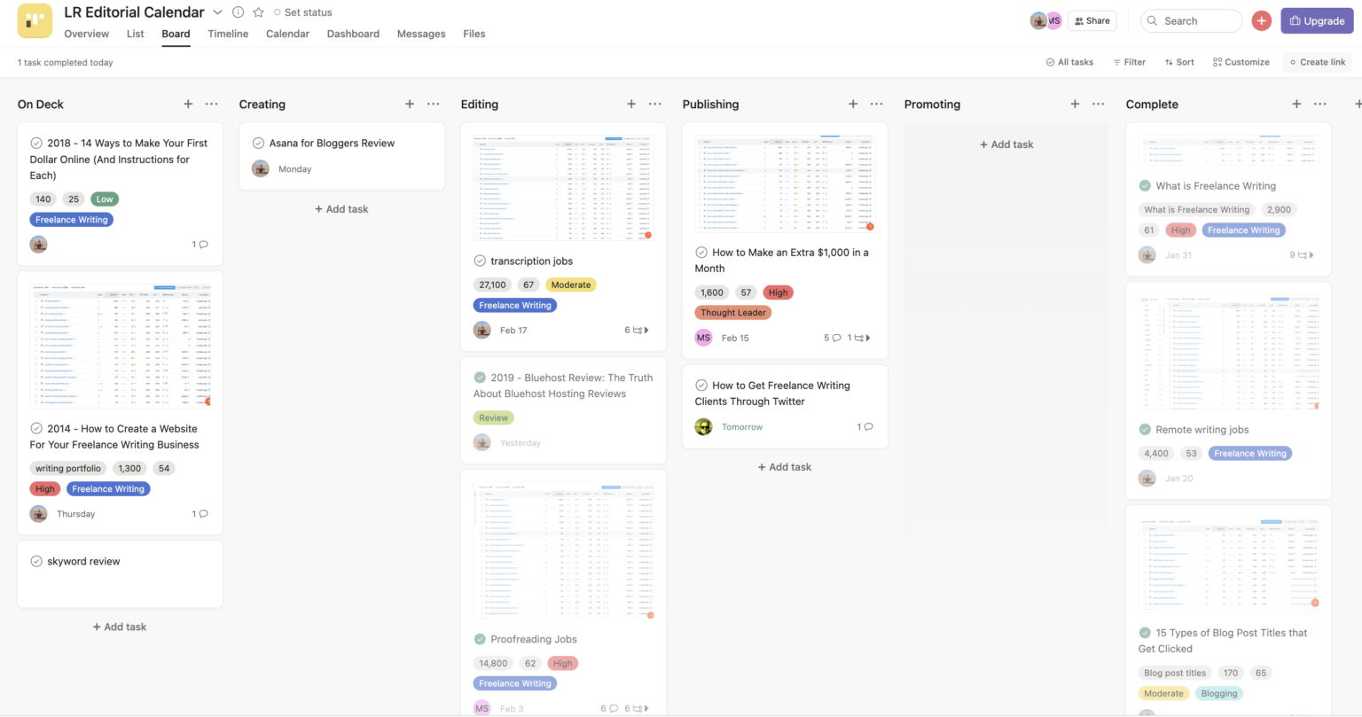This screenshot has width=1362, height=717.
Task: Add a task via Complete column plus icon
Action: point(1296,104)
